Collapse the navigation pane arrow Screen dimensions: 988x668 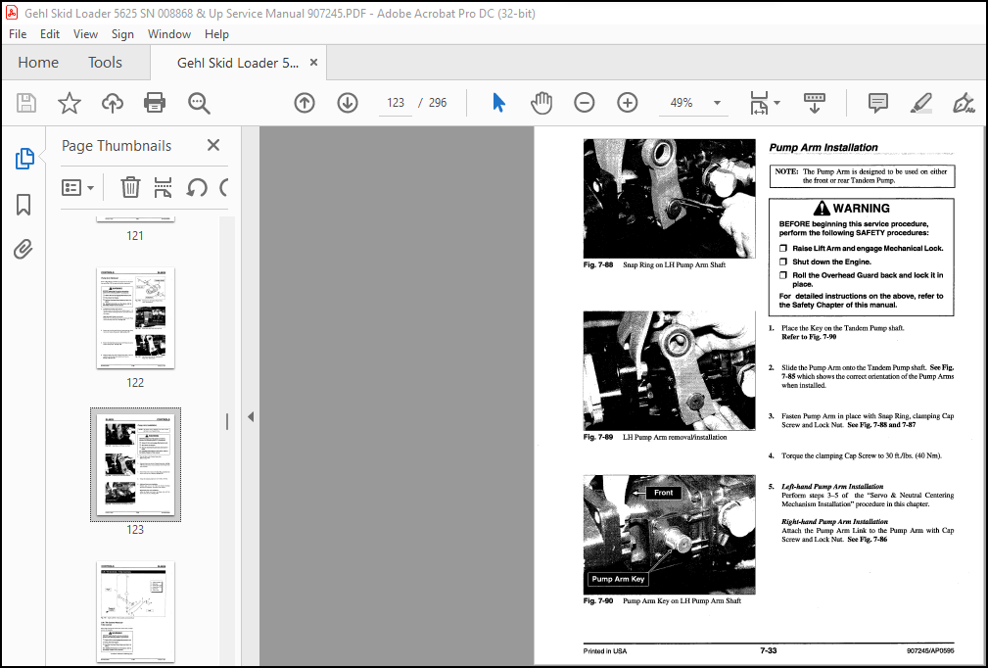pyautogui.click(x=251, y=416)
